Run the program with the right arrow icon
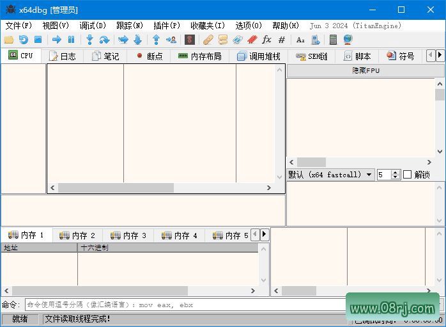This screenshot has height=327, width=446. tap(57, 39)
